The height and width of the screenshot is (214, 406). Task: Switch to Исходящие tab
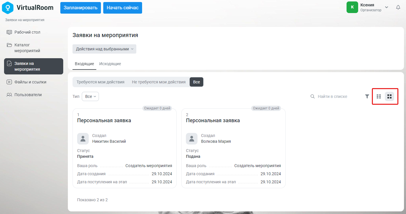(x=110, y=64)
